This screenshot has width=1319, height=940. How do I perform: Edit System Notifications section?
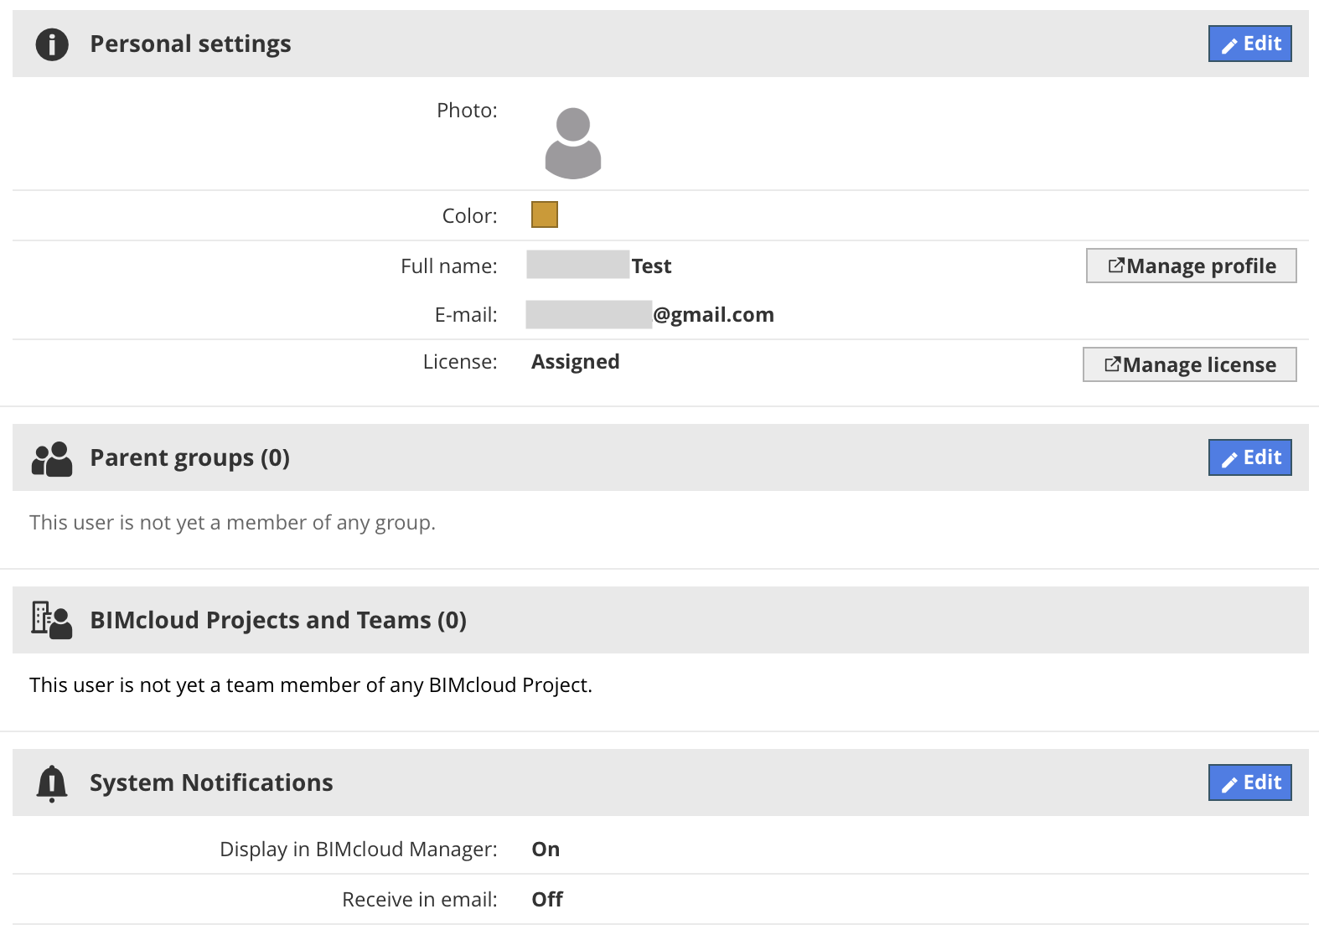click(1249, 782)
